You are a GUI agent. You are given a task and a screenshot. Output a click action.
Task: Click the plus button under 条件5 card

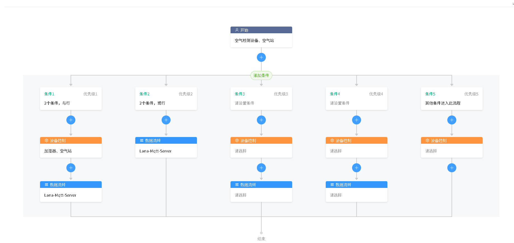coord(452,120)
